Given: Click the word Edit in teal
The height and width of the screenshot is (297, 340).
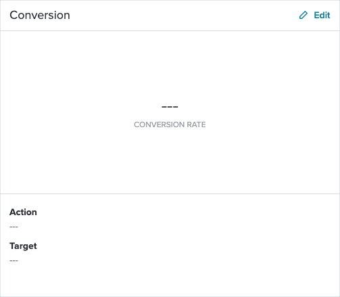Looking at the screenshot, I should coord(322,15).
